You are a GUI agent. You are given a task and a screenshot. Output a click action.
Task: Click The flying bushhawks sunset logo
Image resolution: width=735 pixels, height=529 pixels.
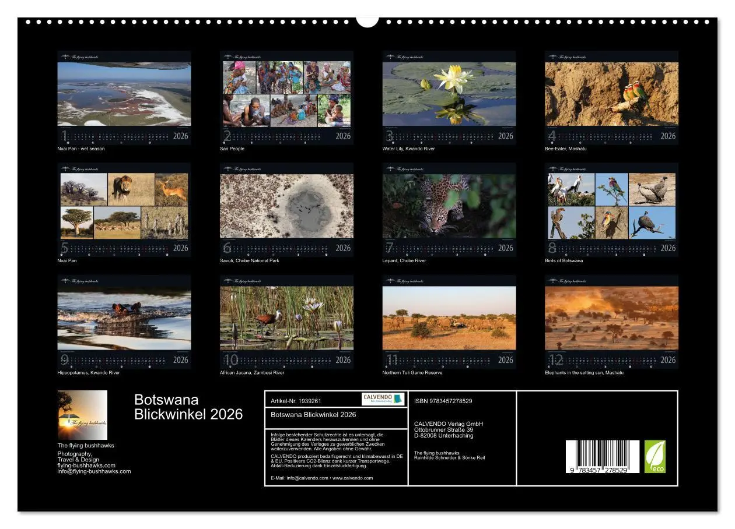pyautogui.click(x=83, y=414)
